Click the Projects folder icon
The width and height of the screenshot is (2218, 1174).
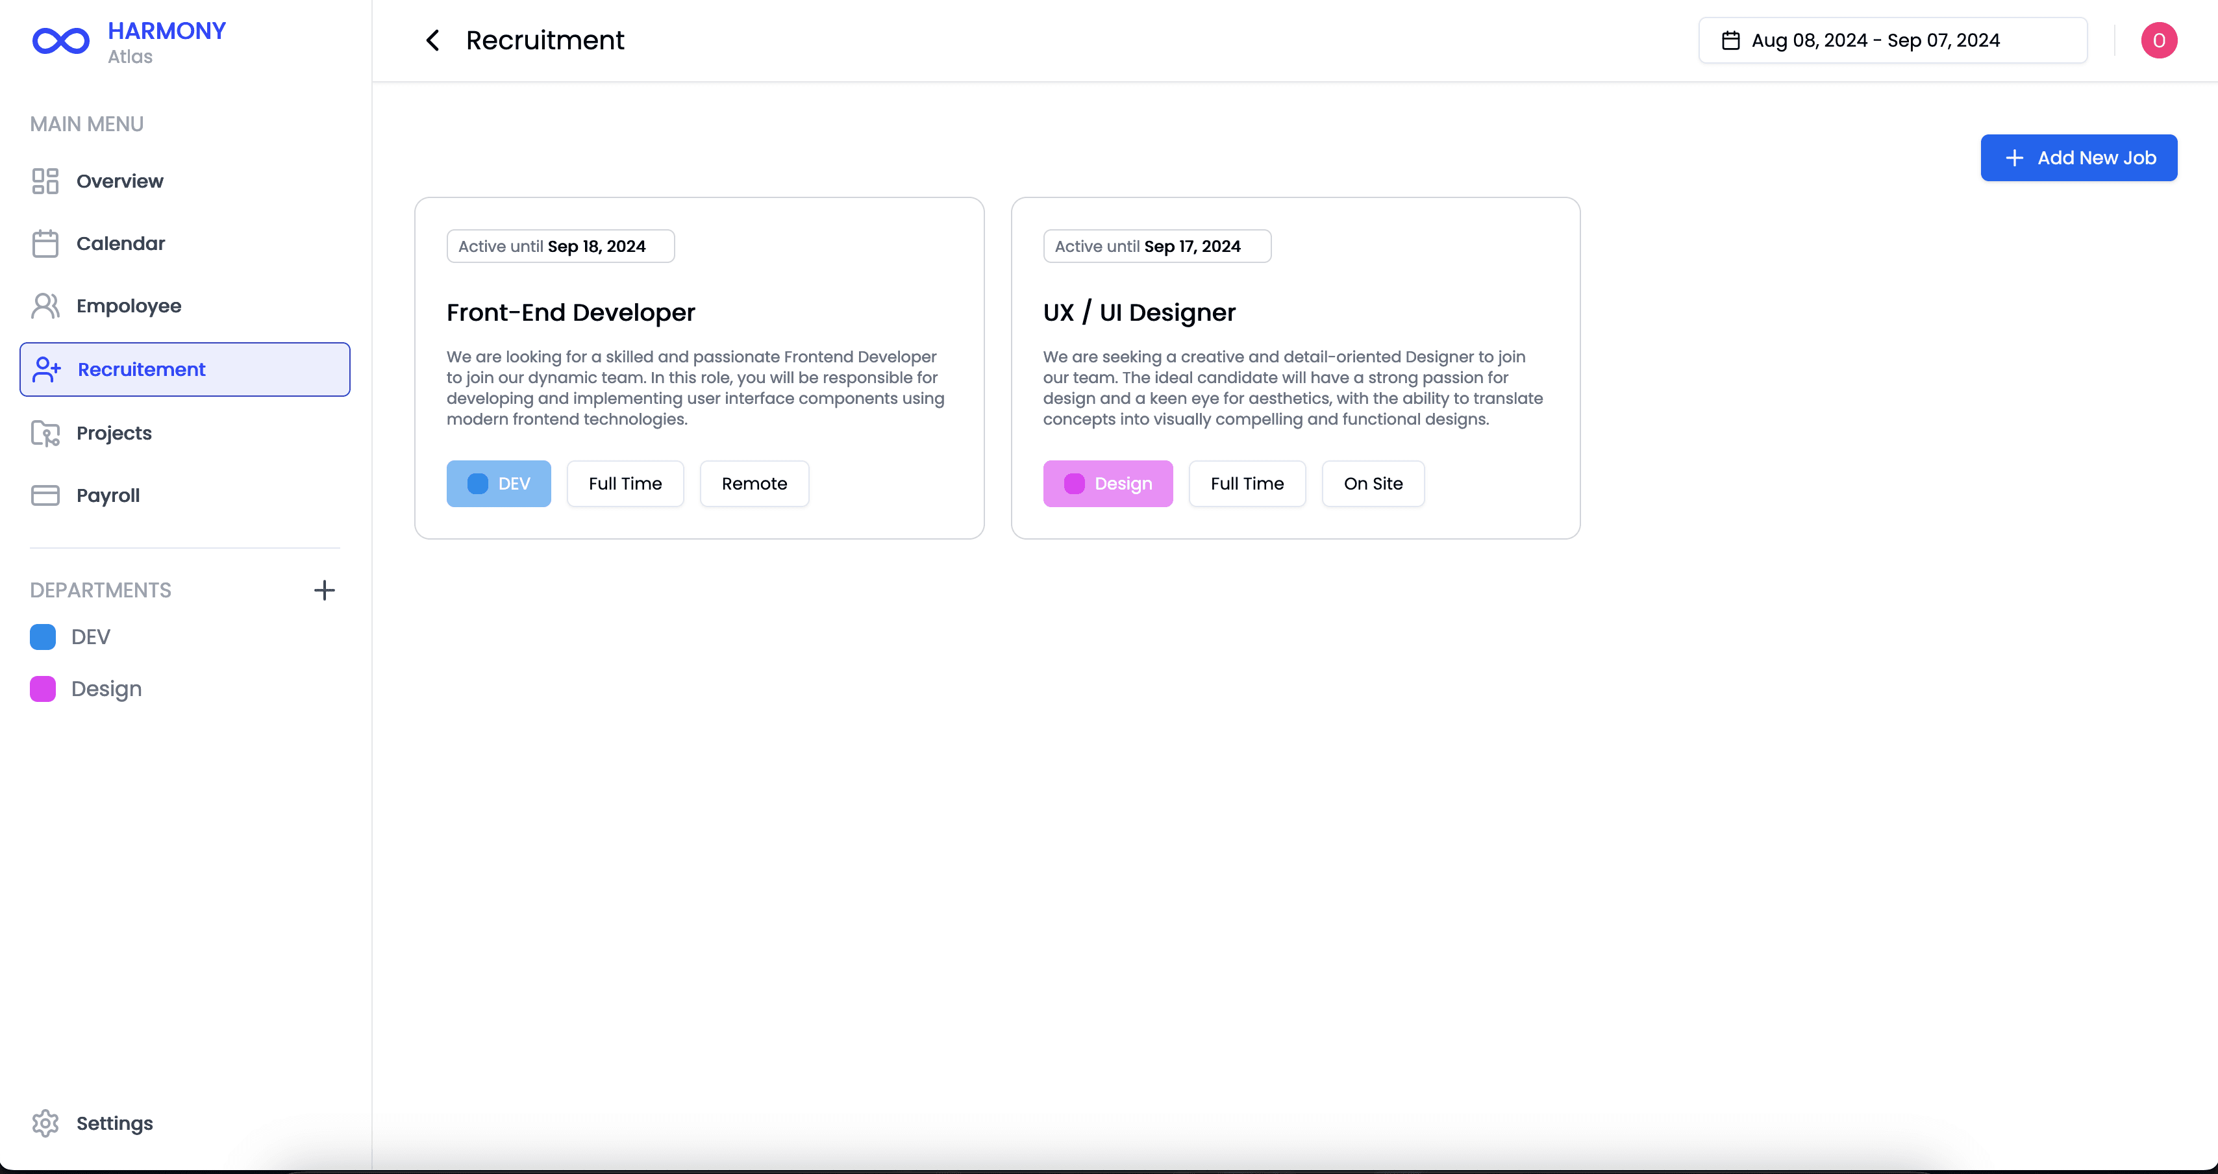[x=45, y=433]
